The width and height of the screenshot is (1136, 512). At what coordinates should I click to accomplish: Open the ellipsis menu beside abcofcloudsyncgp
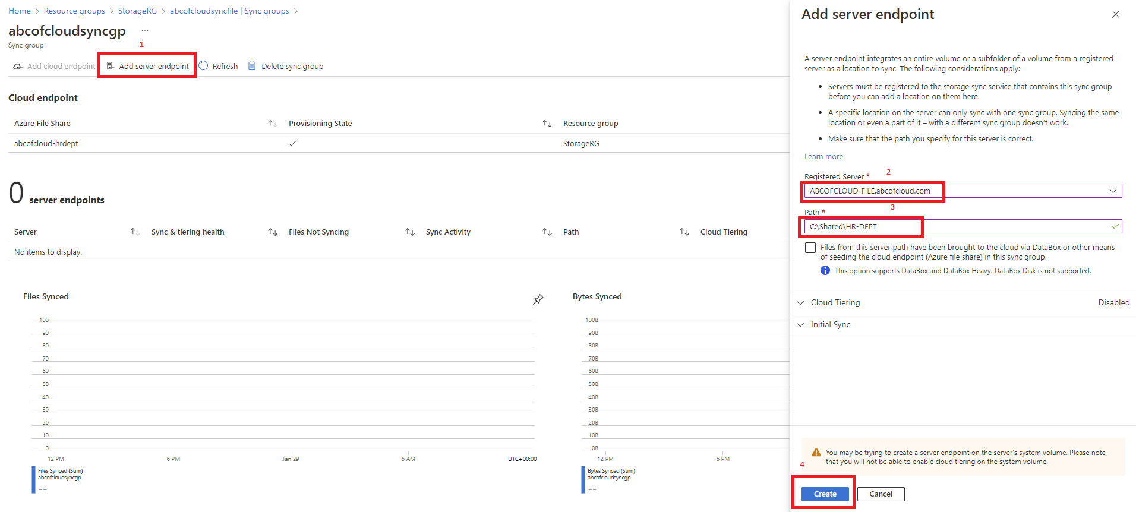coord(145,31)
